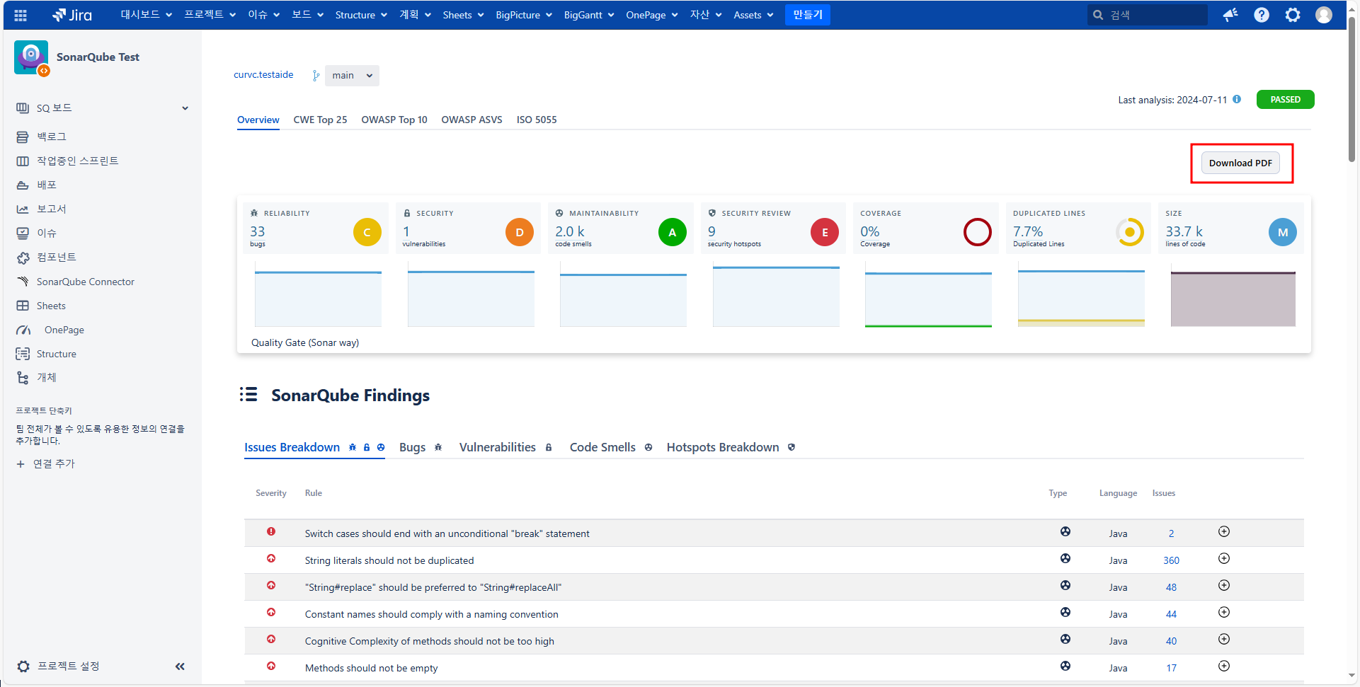Screen dimensions: 1360x687
Task: Click the size rating M badge
Action: [1283, 232]
